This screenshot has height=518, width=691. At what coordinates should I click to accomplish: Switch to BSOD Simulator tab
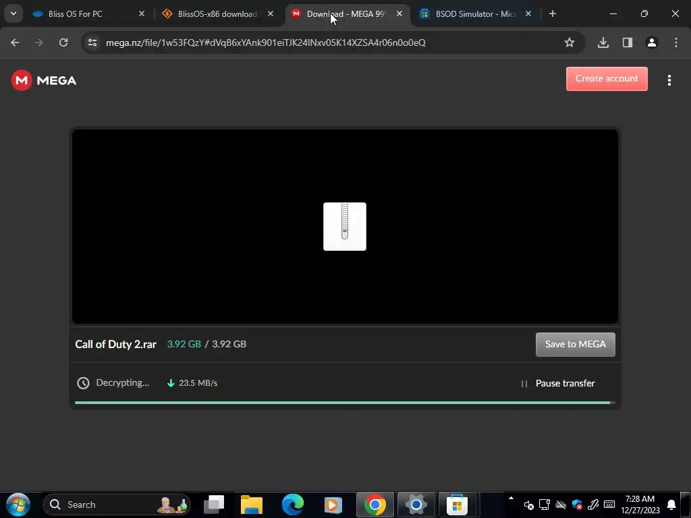point(476,14)
